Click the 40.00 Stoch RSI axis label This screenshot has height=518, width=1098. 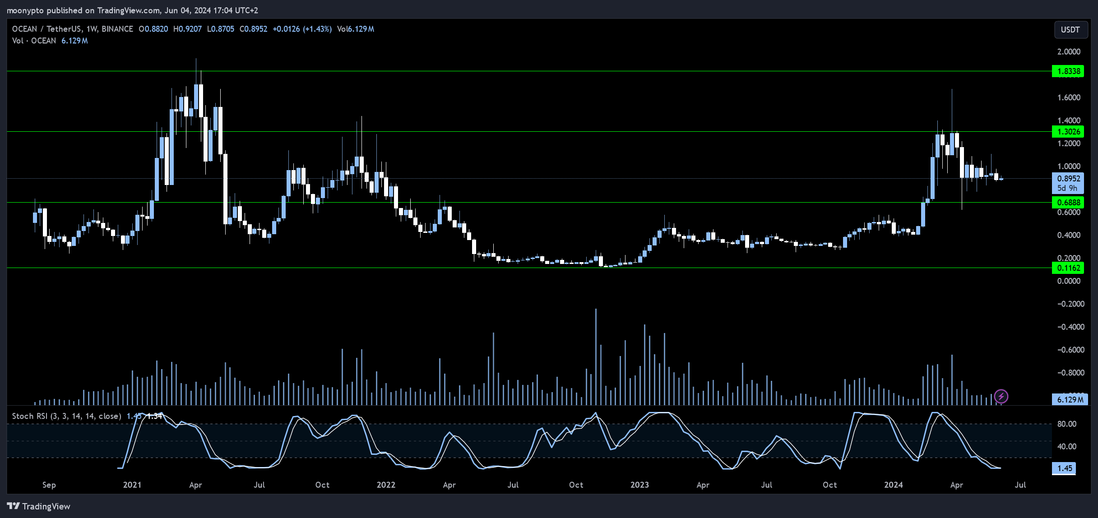[1067, 447]
